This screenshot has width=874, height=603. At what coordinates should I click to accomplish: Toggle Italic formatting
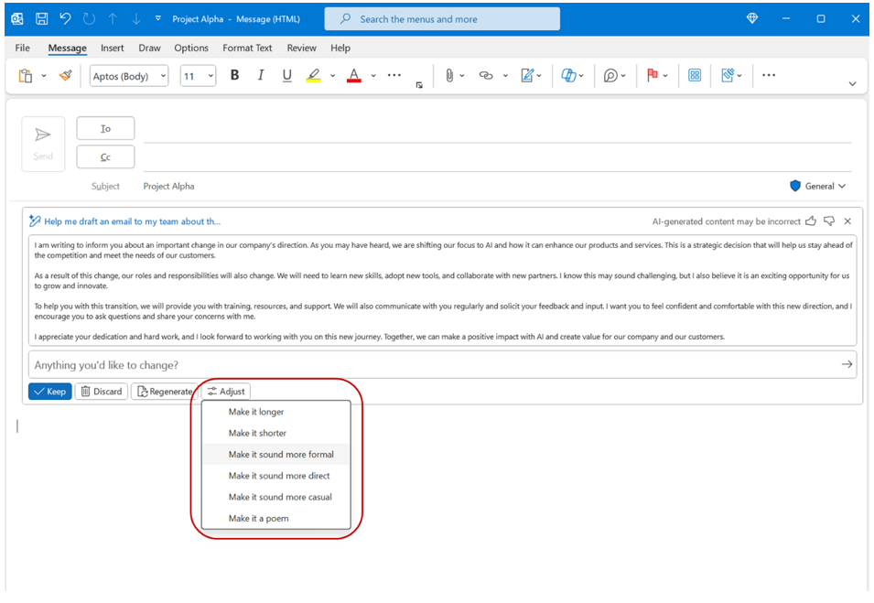[x=261, y=76]
